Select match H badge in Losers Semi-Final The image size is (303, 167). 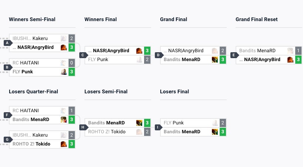83,127
